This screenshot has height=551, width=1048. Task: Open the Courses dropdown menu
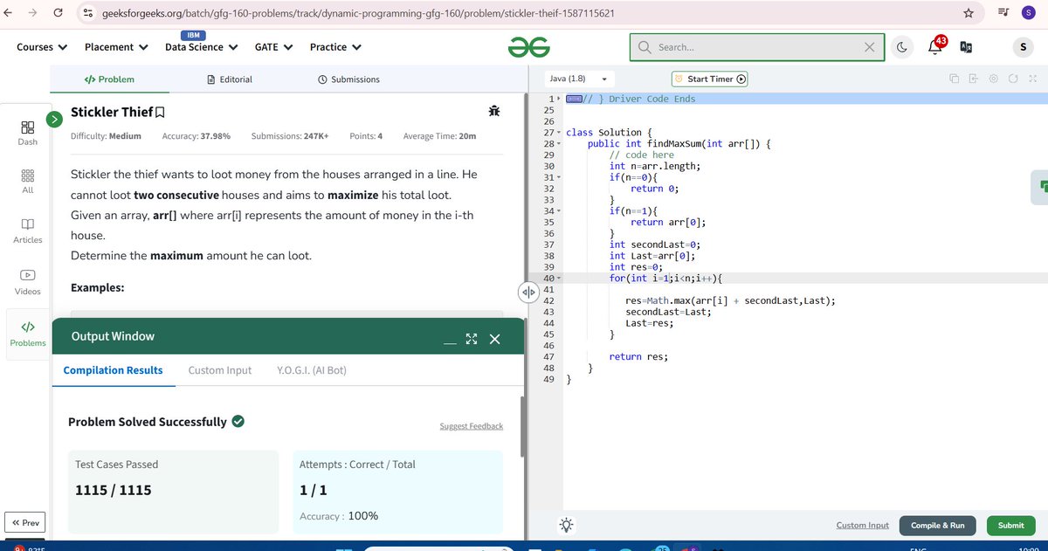[42, 47]
